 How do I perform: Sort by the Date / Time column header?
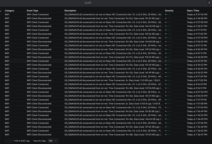coord(193,10)
